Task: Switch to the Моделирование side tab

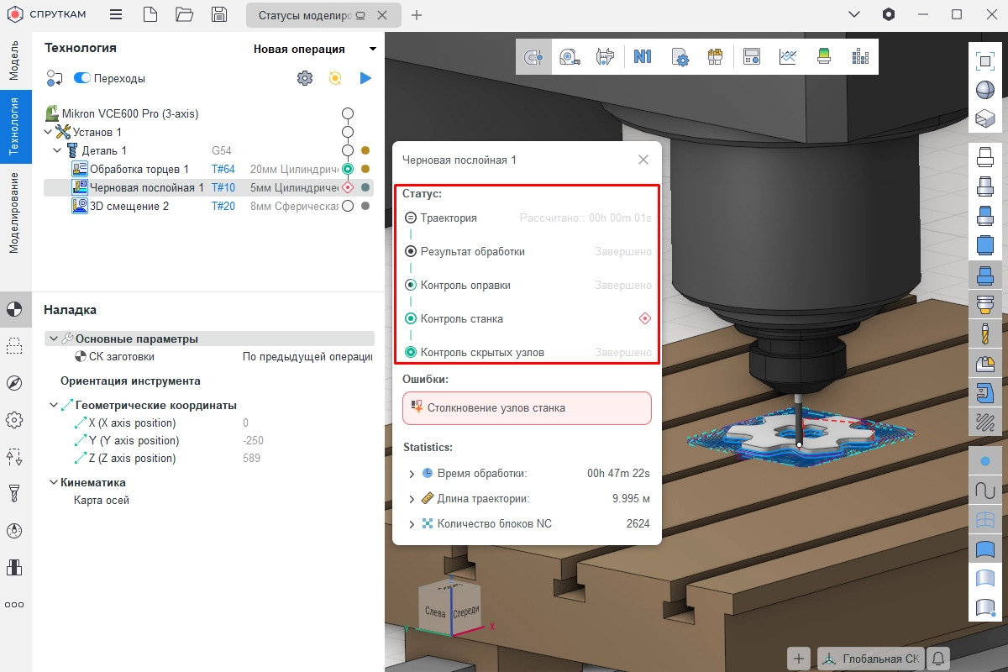Action: [x=14, y=213]
